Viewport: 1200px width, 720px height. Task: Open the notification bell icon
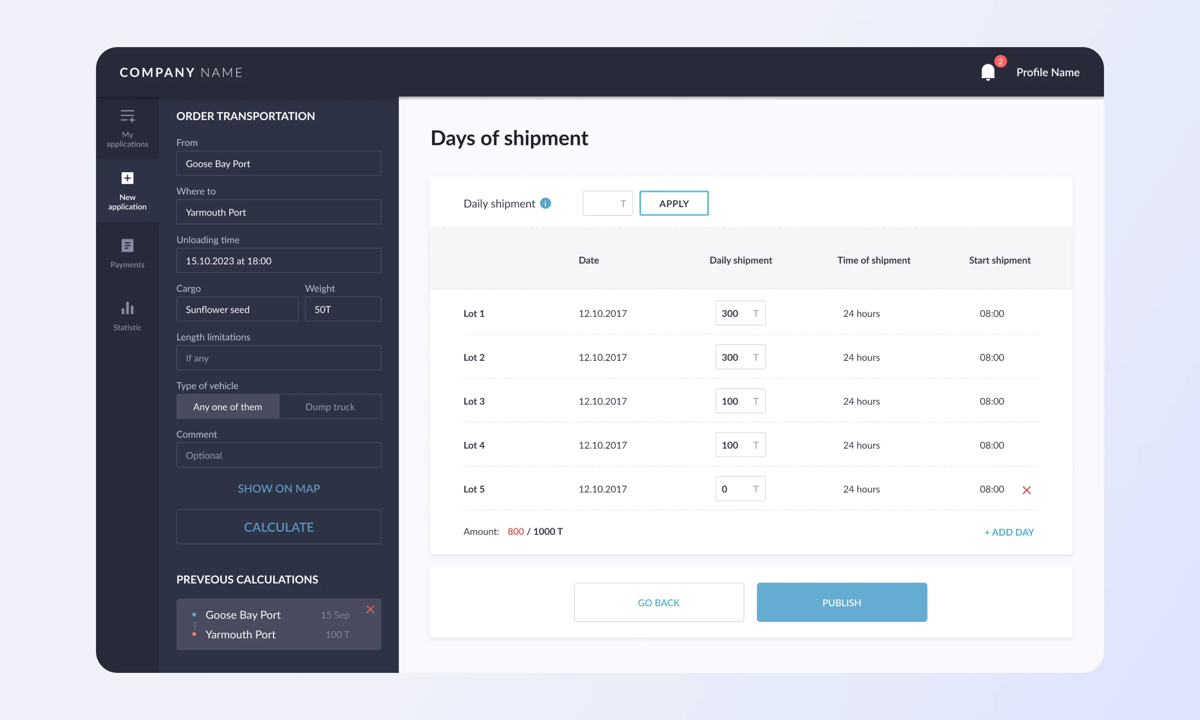[988, 72]
